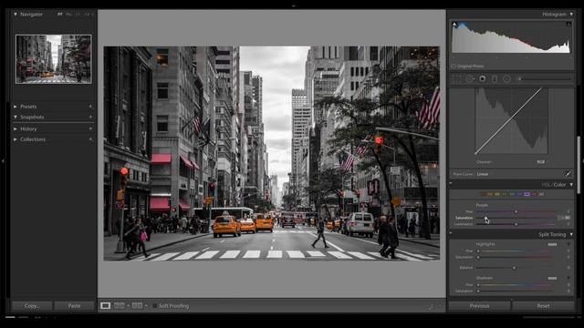Click the Paste button
The width and height of the screenshot is (584, 328).
[74, 306]
